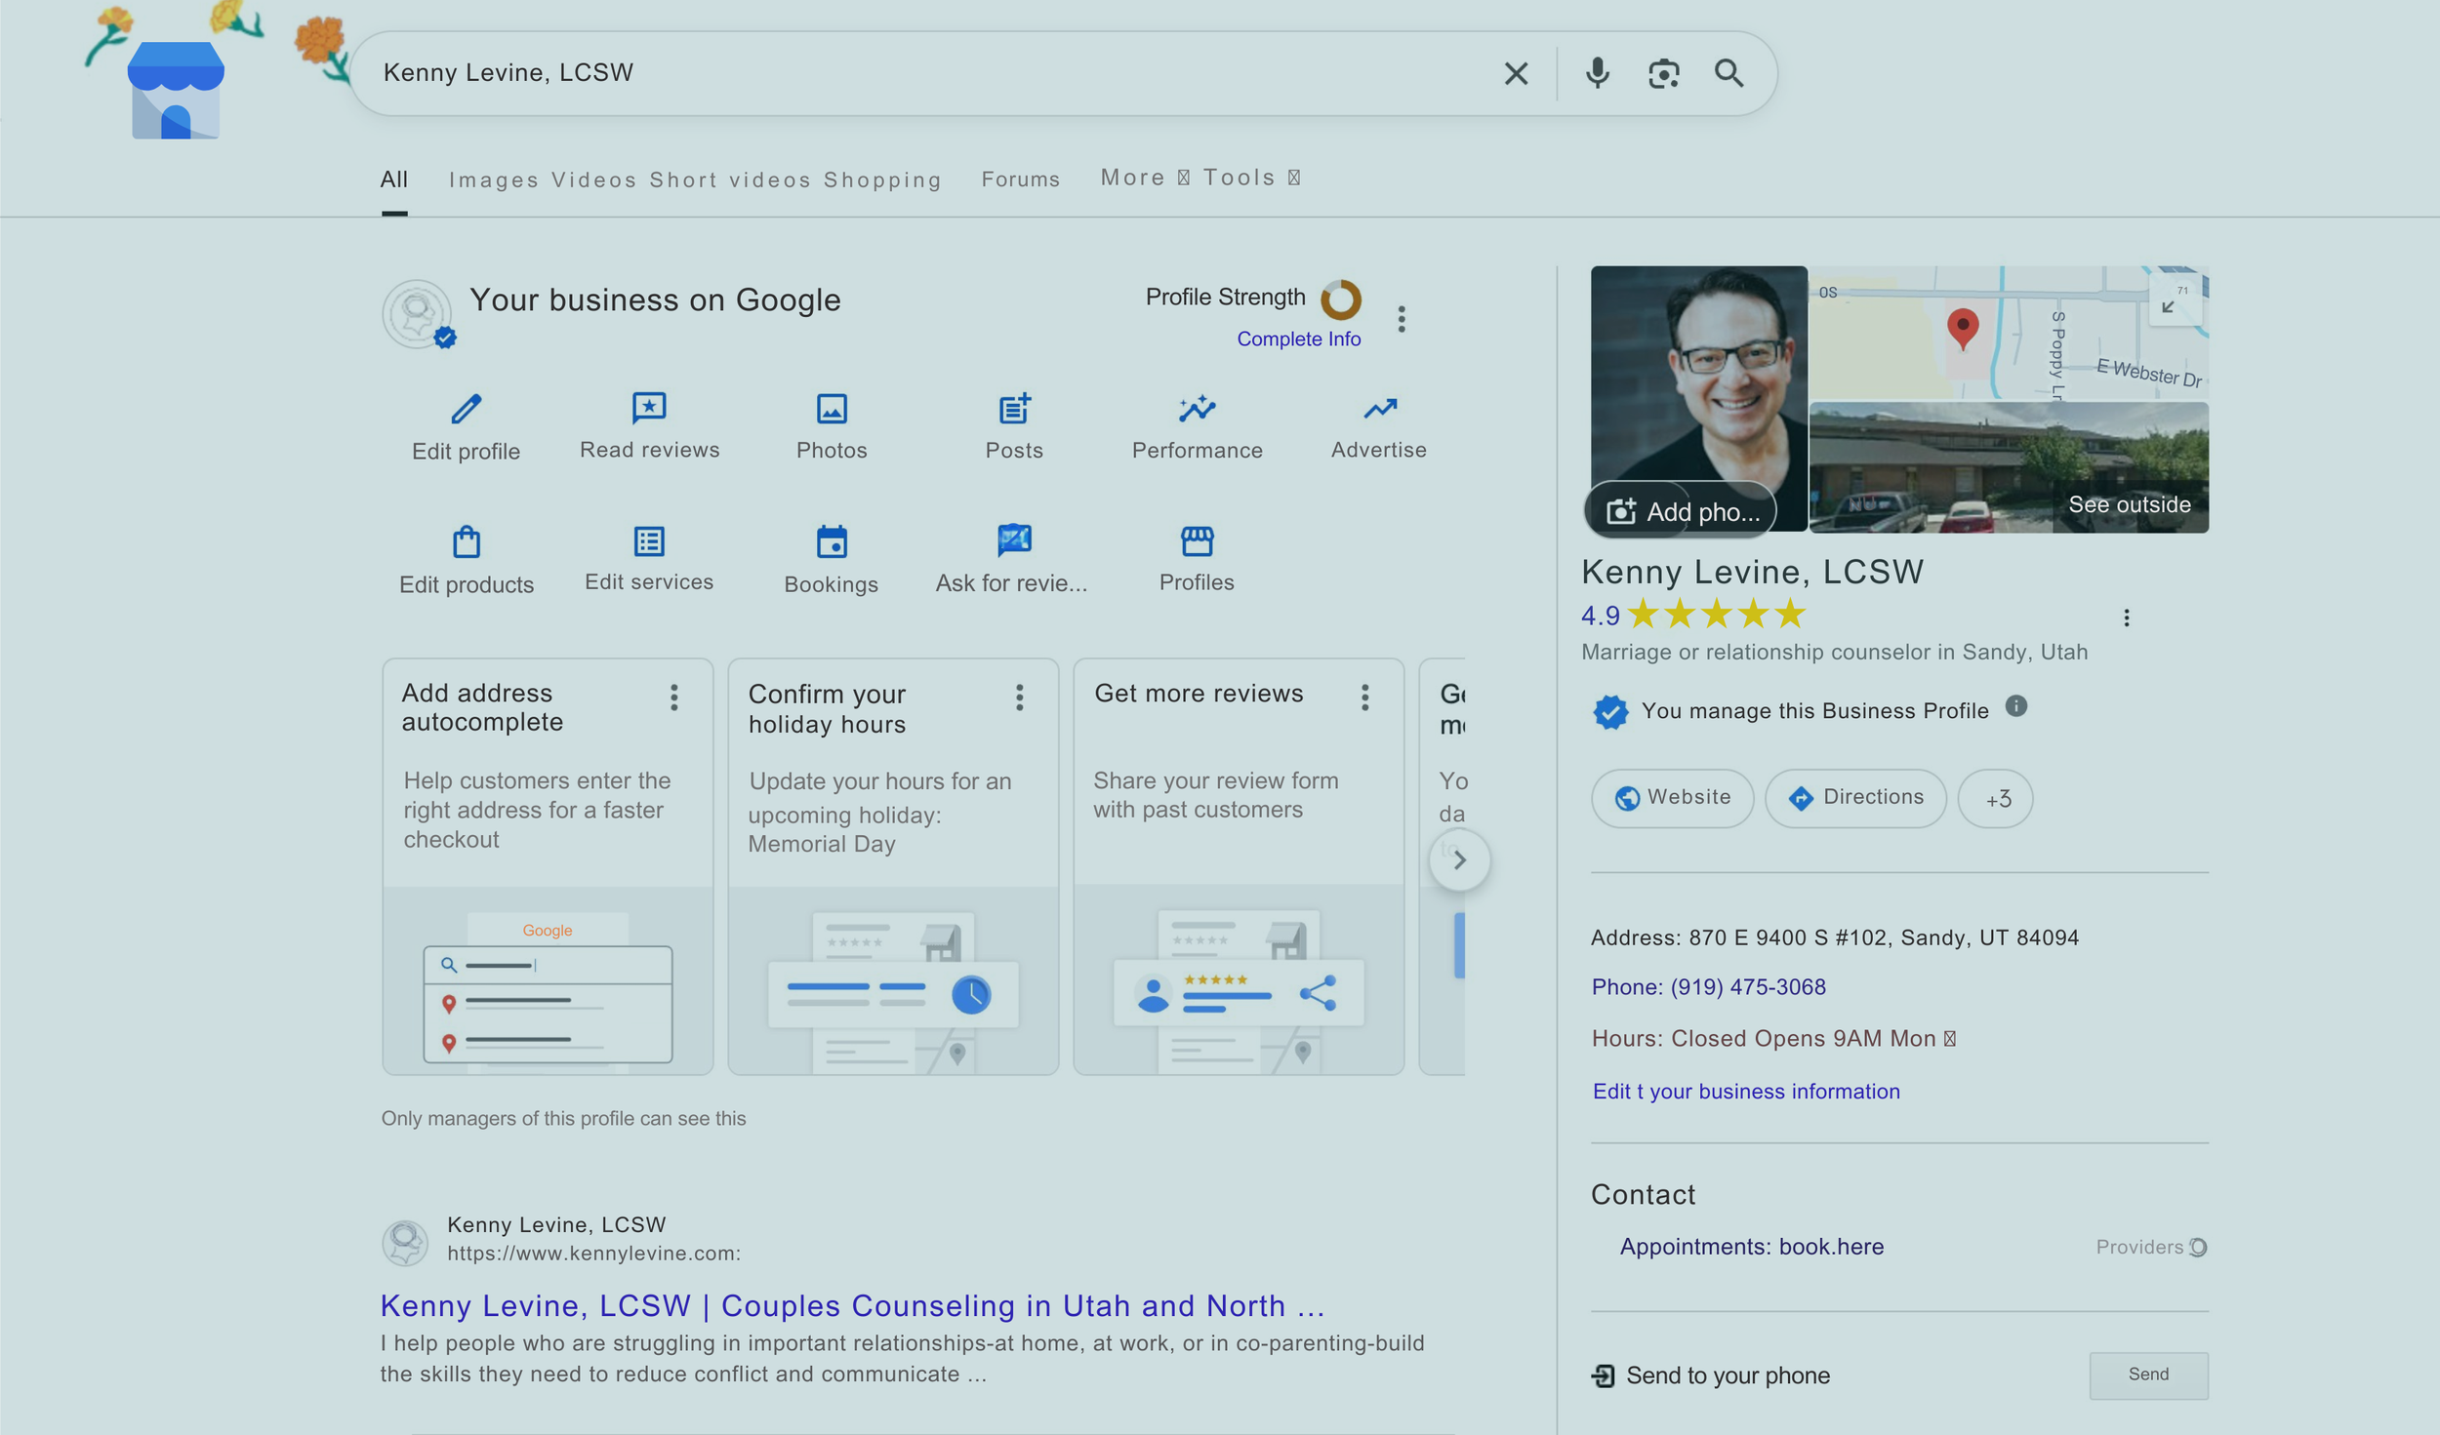Open Read reviews

point(649,426)
